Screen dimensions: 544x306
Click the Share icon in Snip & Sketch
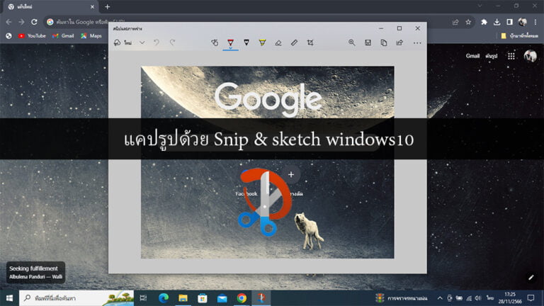pyautogui.click(x=399, y=42)
